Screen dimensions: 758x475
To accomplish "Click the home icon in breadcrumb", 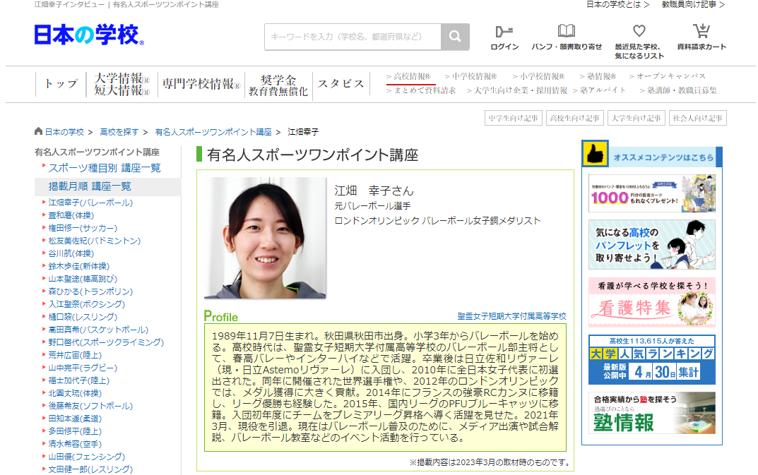I will [x=39, y=131].
